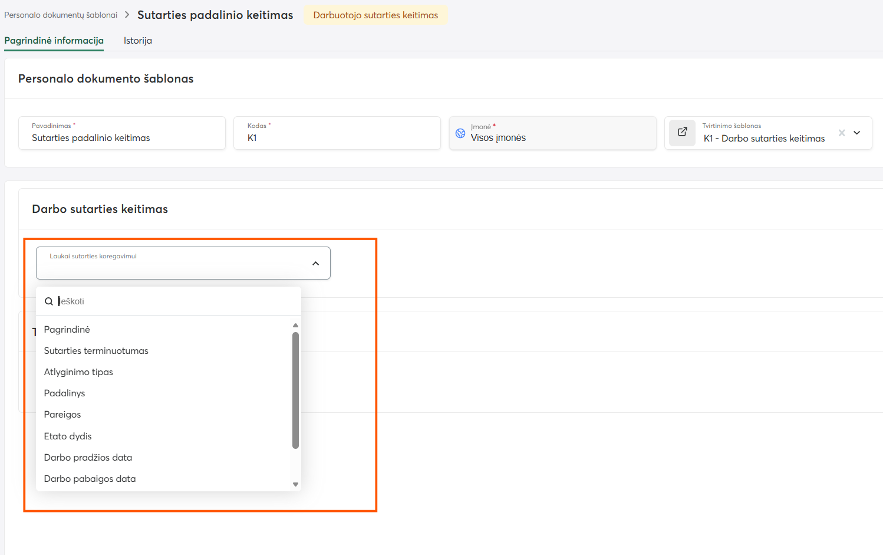
Task: Go to Personalo dokumentų šablonai breadcrumb
Action: click(61, 15)
